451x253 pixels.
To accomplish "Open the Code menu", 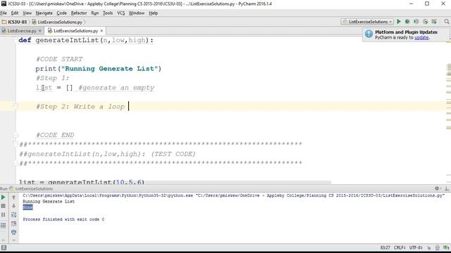I will 61,13.
